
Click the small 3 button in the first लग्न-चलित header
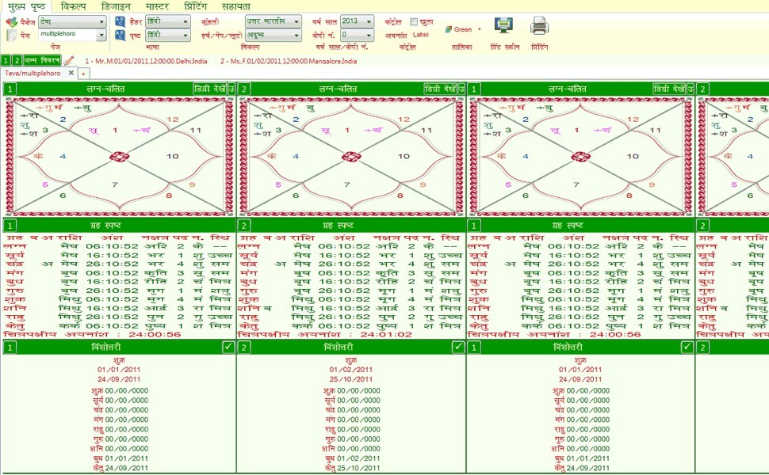tap(231, 89)
